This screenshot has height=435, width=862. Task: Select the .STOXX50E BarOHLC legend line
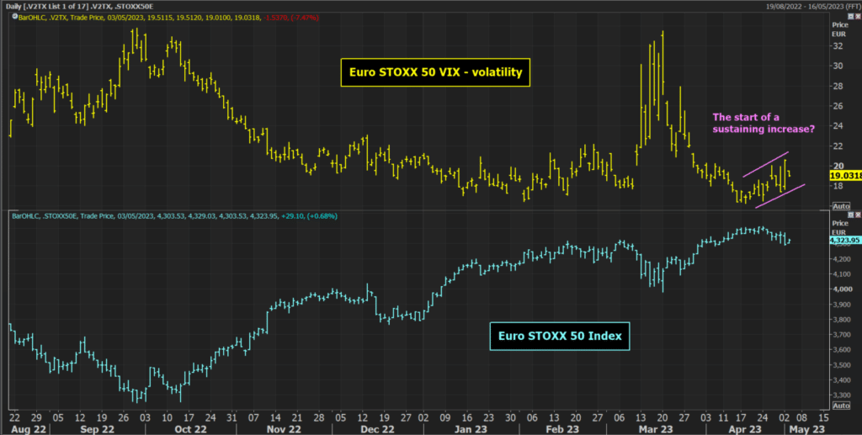point(175,216)
